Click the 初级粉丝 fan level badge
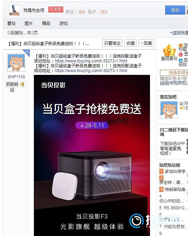 (x=16, y=87)
